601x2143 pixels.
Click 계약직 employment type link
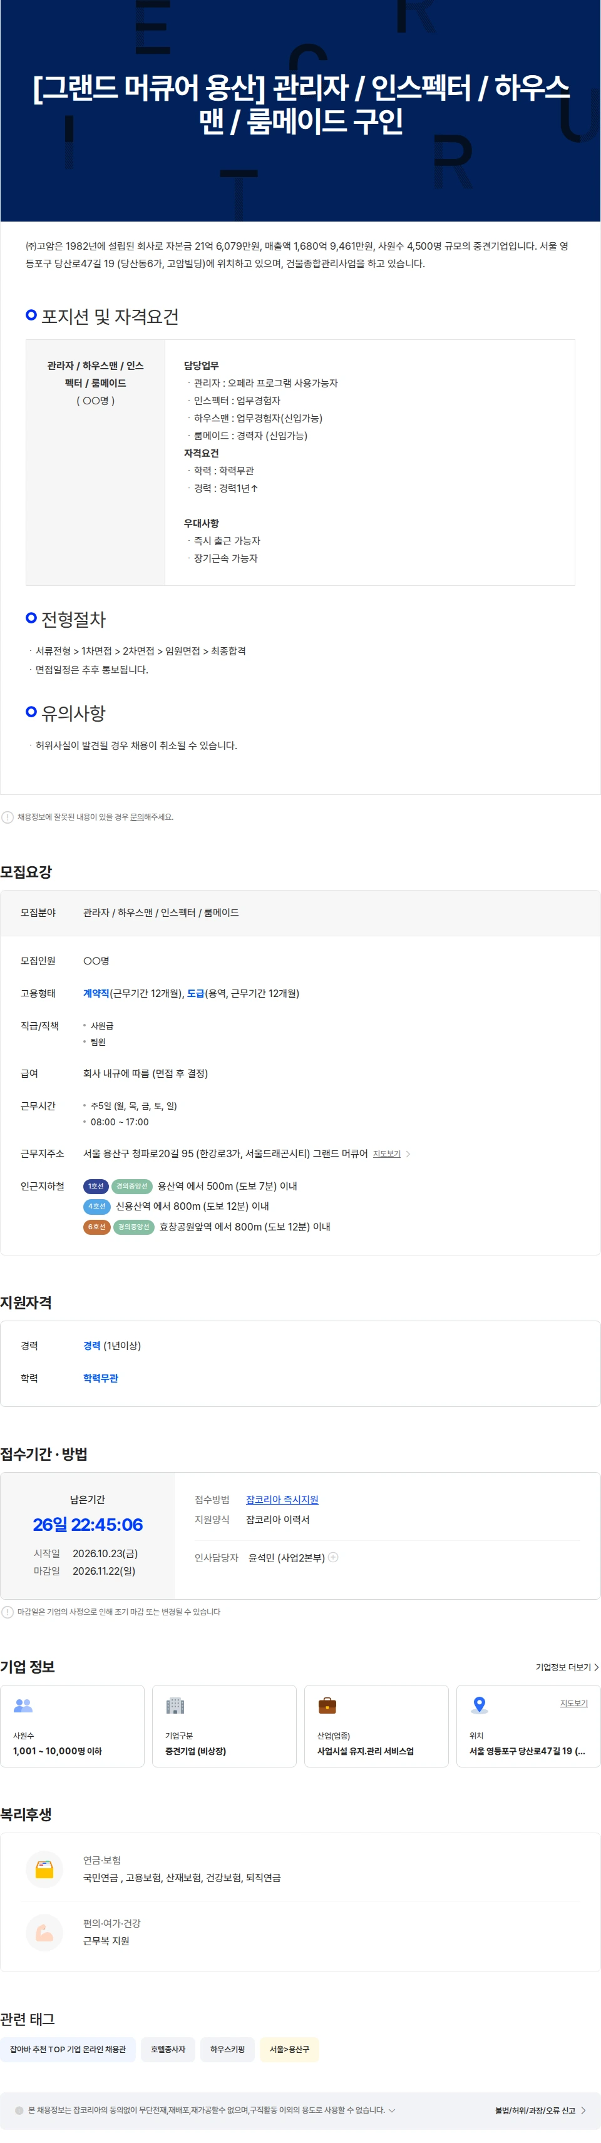[x=96, y=993]
